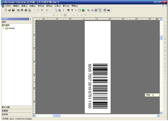
Task: Click the Save icon in toolbar
Action: pyautogui.click(x=13, y=10)
